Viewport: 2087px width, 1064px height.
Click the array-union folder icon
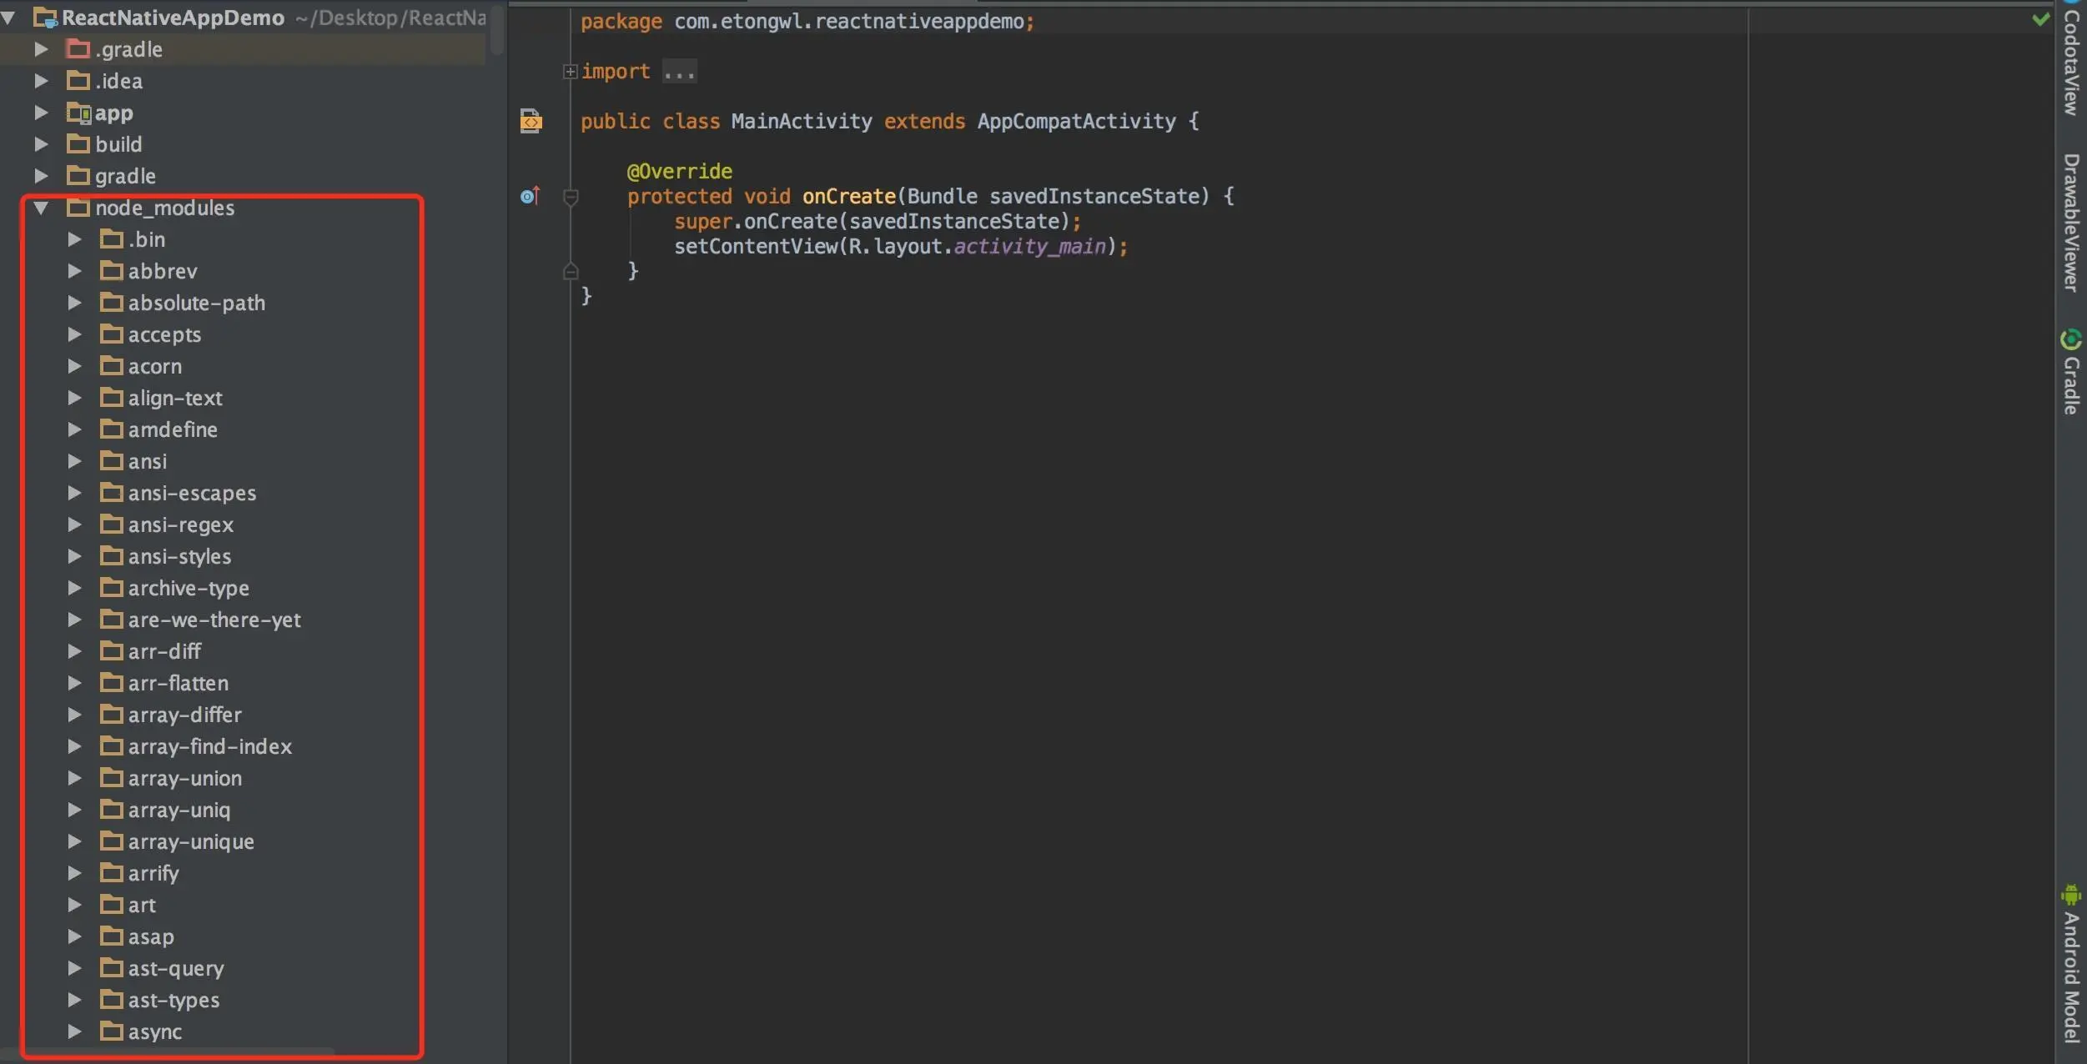pos(112,778)
